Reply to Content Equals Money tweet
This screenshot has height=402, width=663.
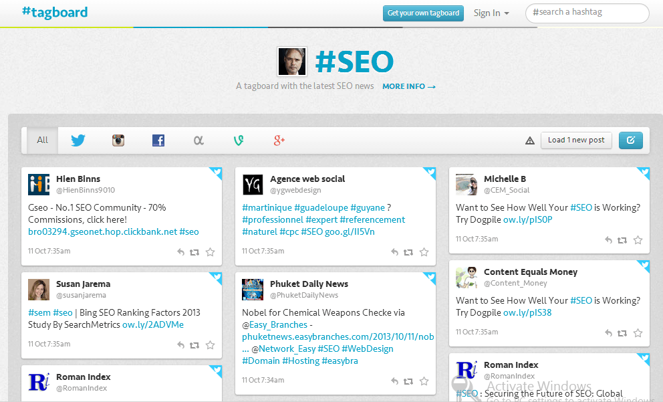pyautogui.click(x=608, y=333)
